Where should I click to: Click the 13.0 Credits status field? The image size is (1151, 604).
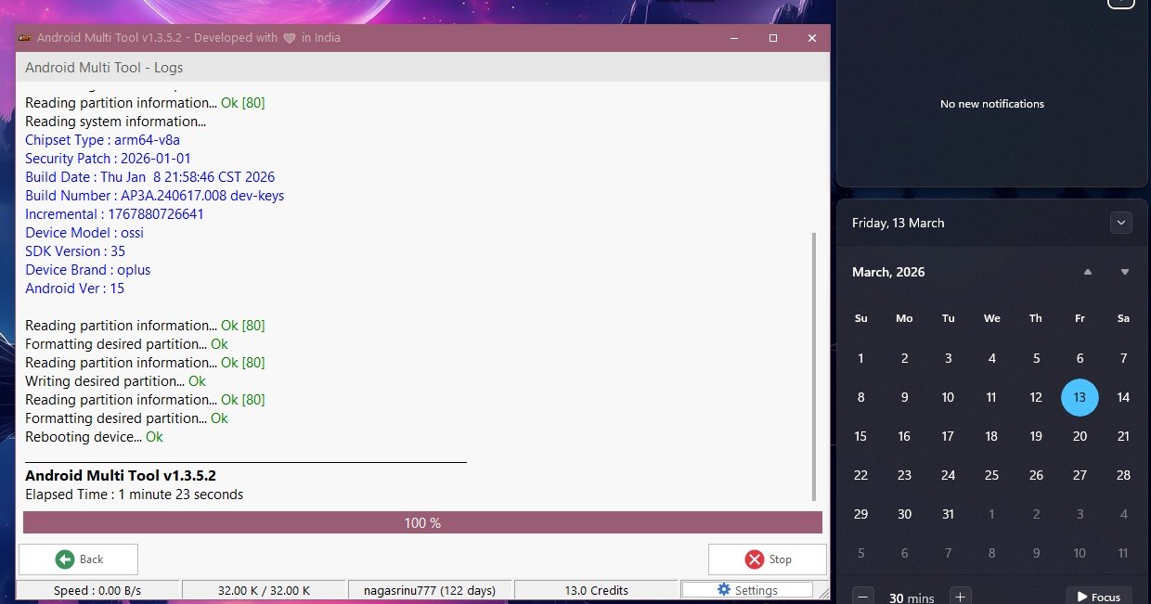pyautogui.click(x=596, y=590)
